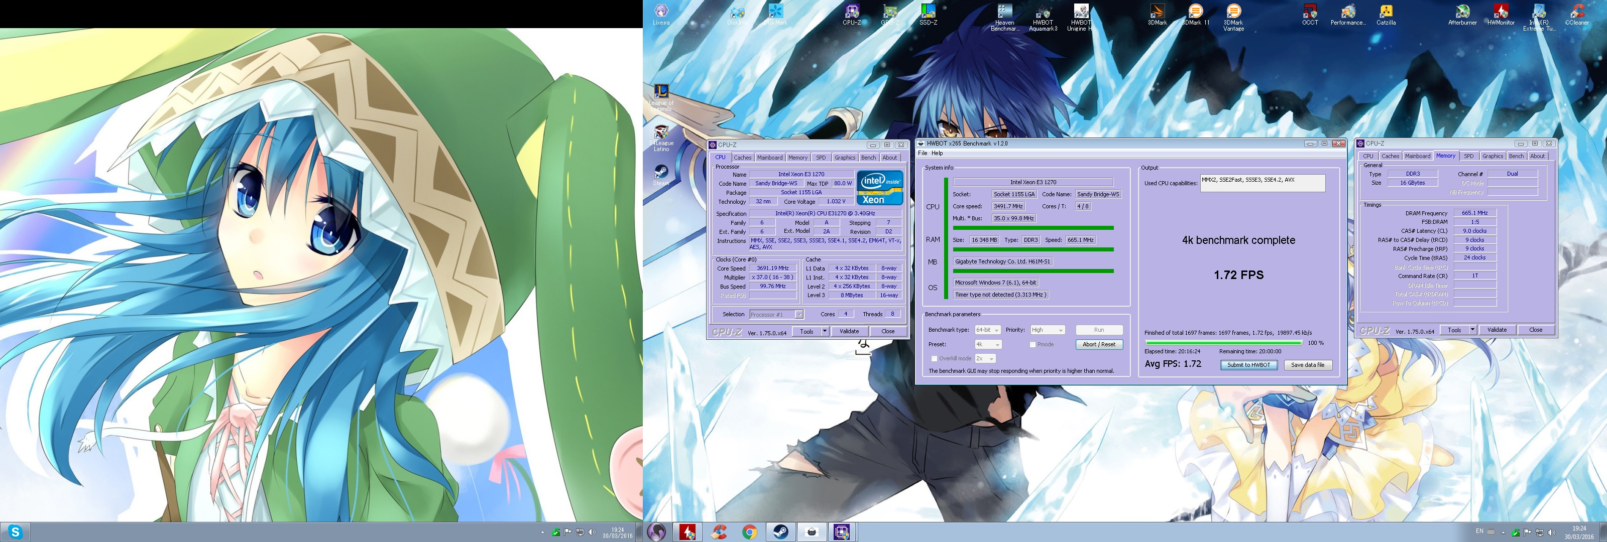Launch the 3DMark 11 desktop shortcut
The width and height of the screenshot is (1607, 542).
[x=1195, y=15]
